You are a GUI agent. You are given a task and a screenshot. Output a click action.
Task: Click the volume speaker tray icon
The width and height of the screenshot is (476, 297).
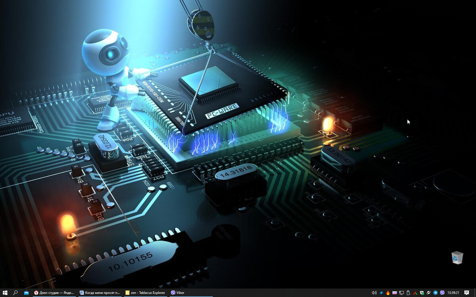pyautogui.click(x=374, y=293)
